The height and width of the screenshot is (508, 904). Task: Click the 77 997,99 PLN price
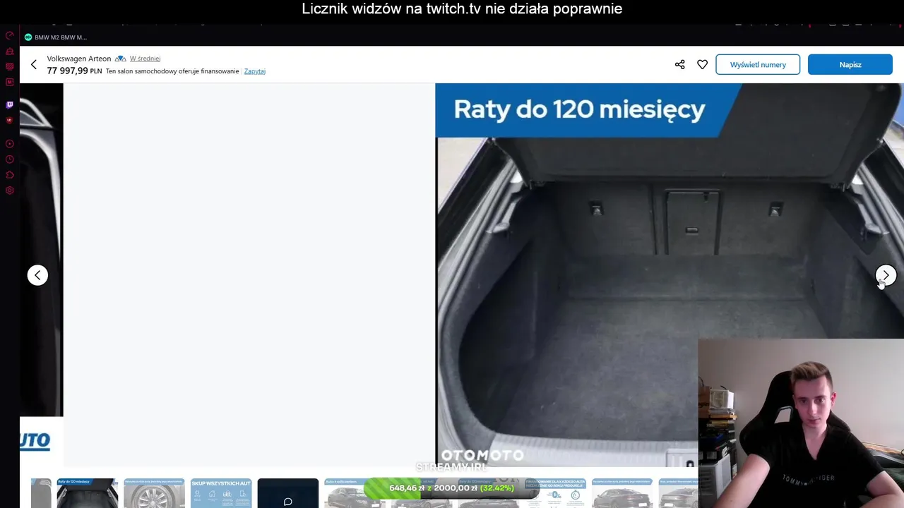click(75, 71)
